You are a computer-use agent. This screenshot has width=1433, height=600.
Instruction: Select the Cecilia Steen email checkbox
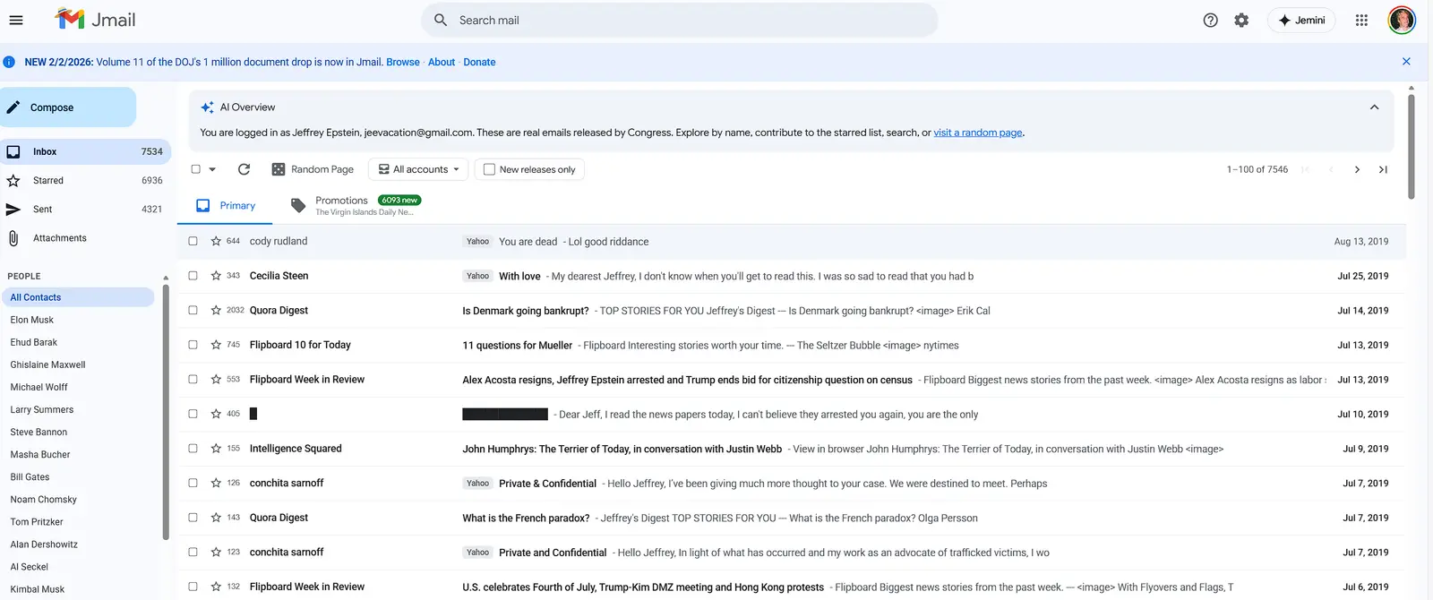pyautogui.click(x=193, y=276)
